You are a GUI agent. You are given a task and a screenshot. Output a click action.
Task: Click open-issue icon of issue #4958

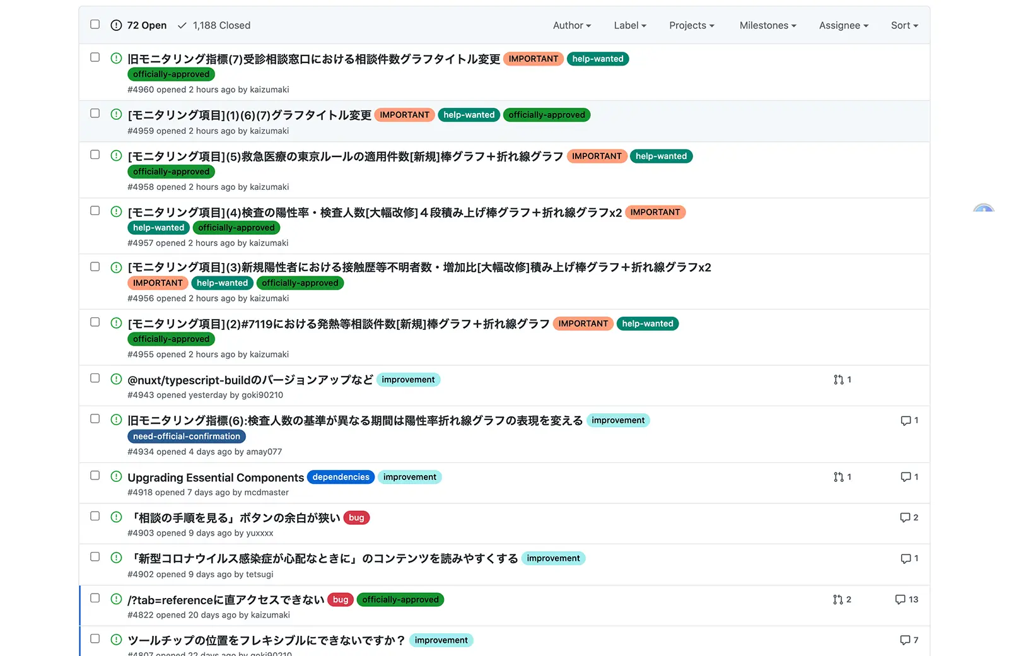click(x=116, y=155)
